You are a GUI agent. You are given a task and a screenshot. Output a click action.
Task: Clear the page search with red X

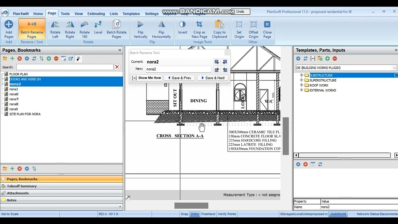117,67
